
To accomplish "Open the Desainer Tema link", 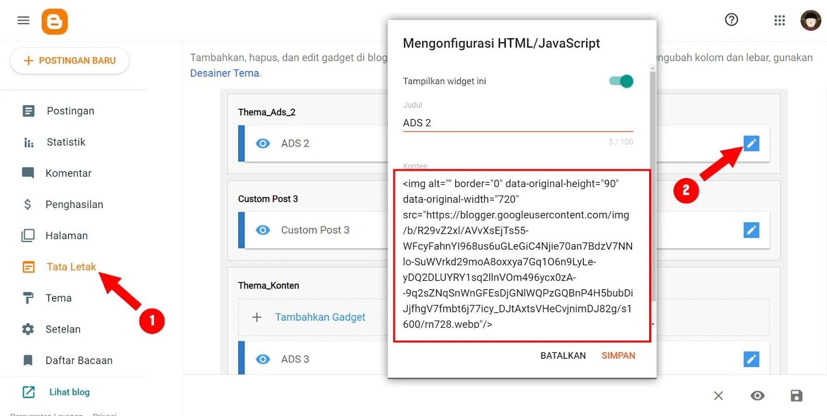I will (x=226, y=73).
